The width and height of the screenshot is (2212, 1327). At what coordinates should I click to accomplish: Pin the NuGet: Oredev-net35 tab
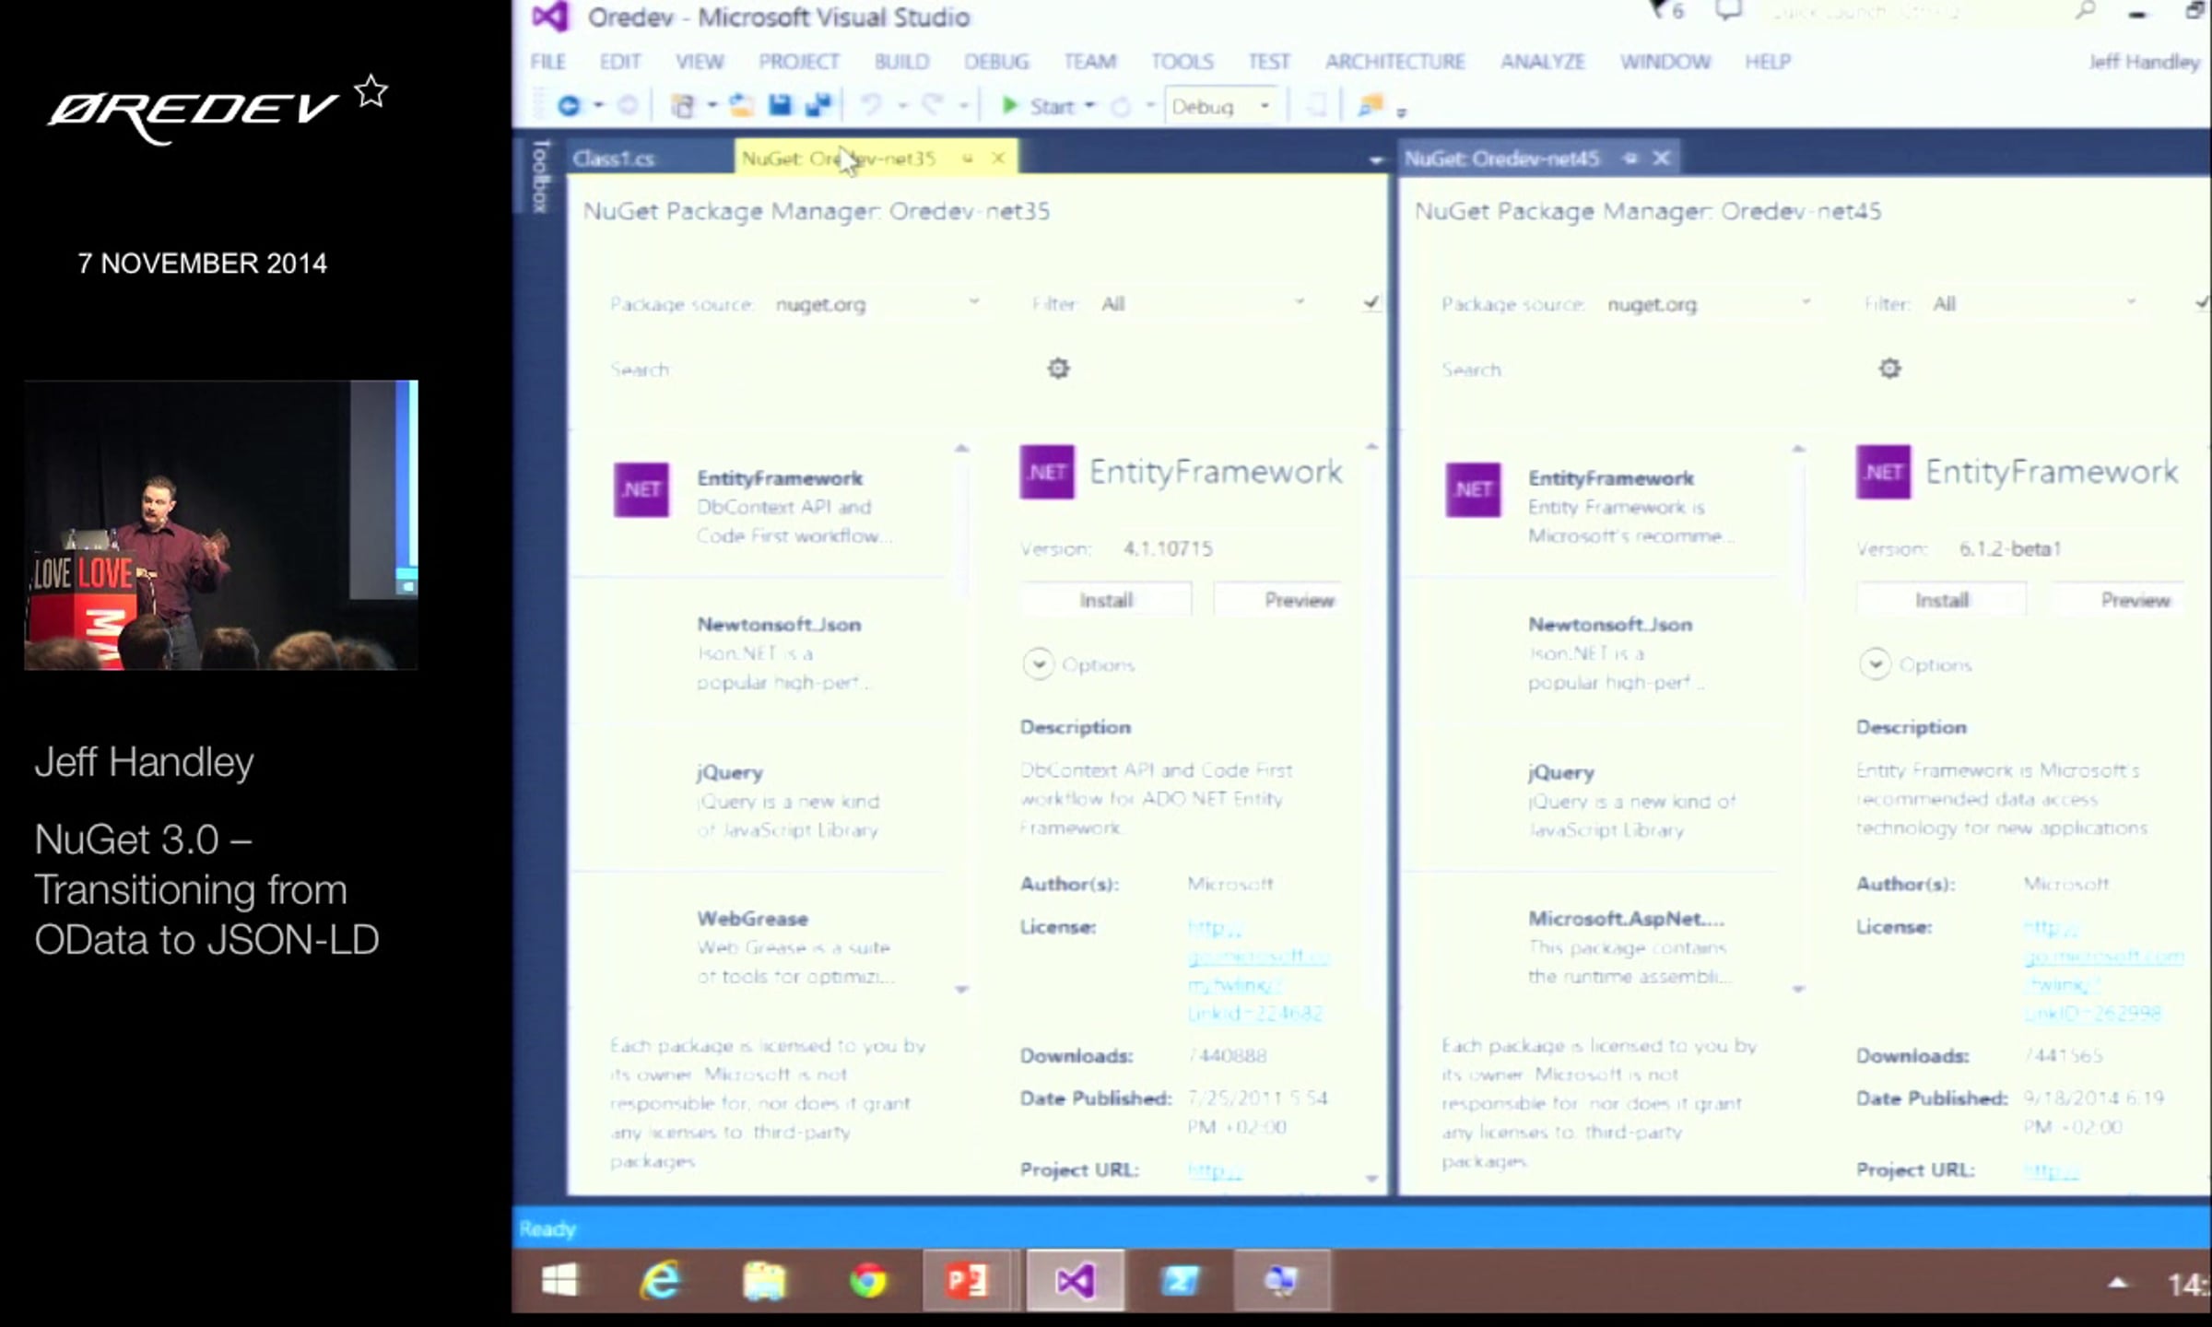(x=968, y=159)
